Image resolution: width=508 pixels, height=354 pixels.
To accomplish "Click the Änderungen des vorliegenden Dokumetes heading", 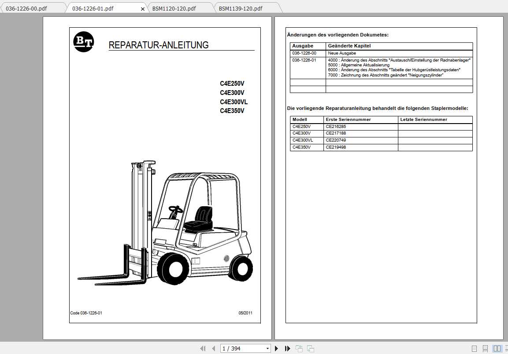I will click(x=337, y=35).
